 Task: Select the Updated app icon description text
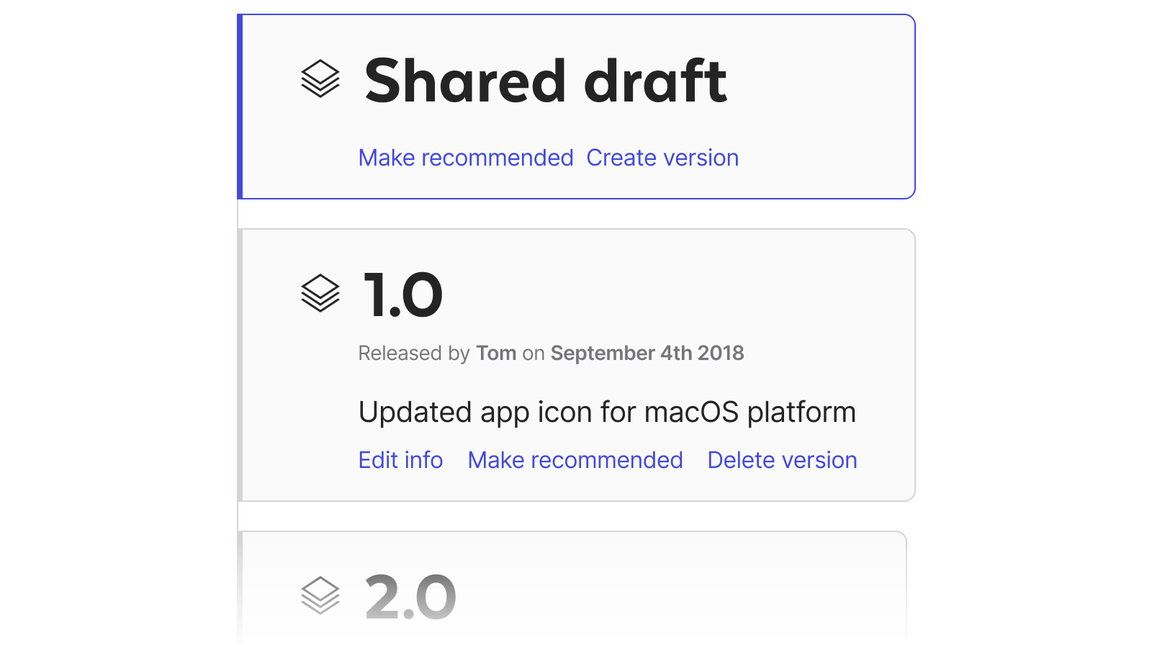[607, 413]
